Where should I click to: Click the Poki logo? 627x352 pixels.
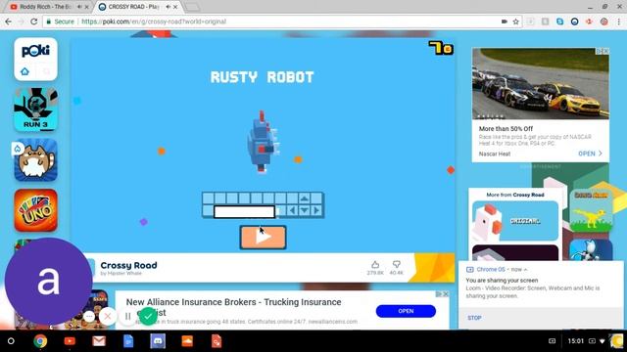(x=35, y=51)
